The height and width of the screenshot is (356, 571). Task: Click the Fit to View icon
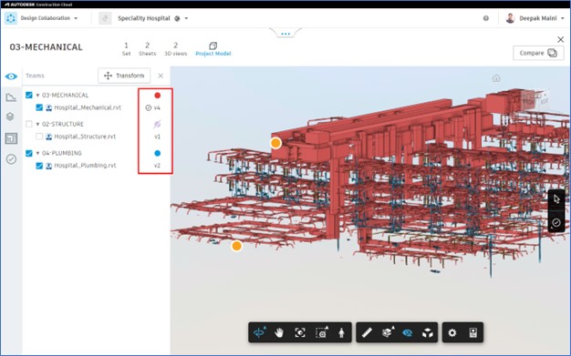coord(300,332)
